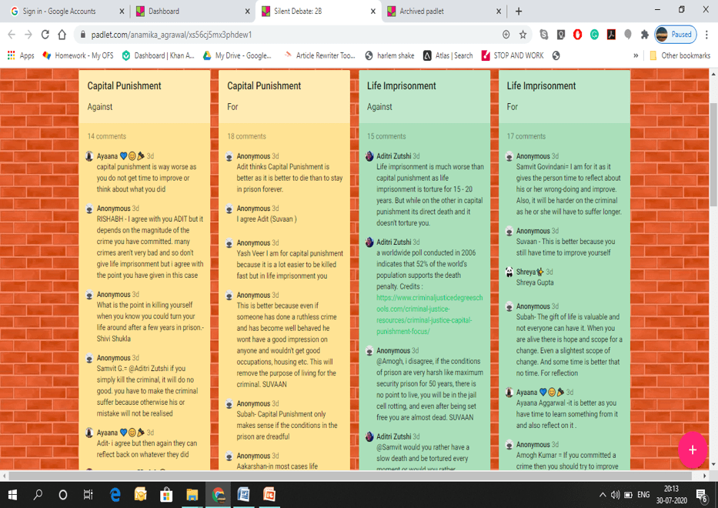Open Chrome's three-dot menu

(x=706, y=35)
